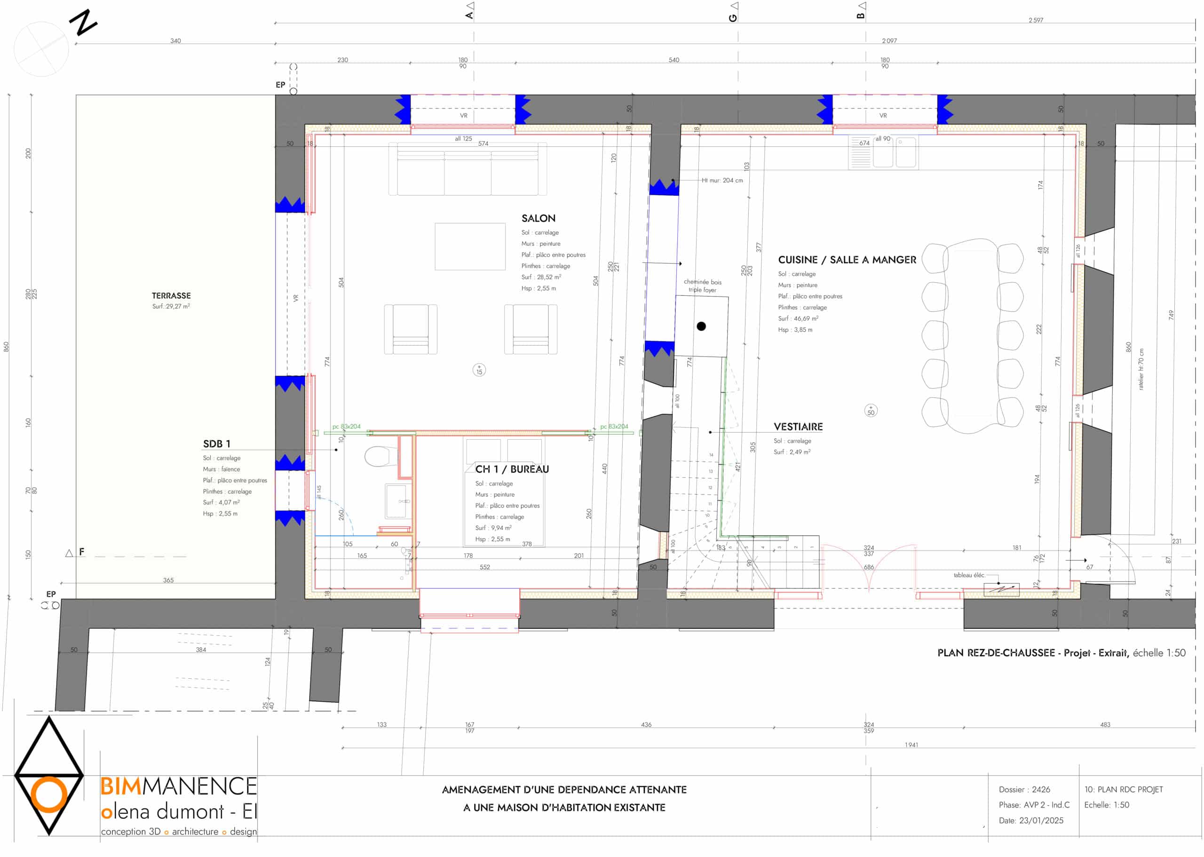Select section marker G at the top
Image resolution: width=1204 pixels, height=857 pixels.
(x=733, y=12)
